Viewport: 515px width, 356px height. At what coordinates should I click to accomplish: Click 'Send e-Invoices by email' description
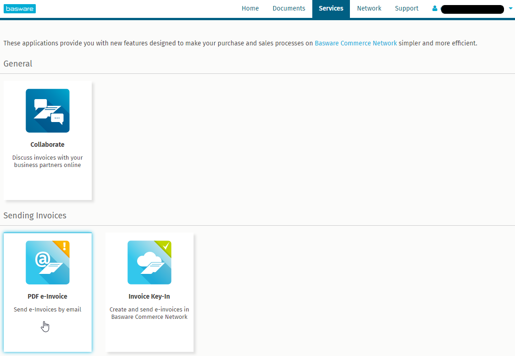(48, 310)
